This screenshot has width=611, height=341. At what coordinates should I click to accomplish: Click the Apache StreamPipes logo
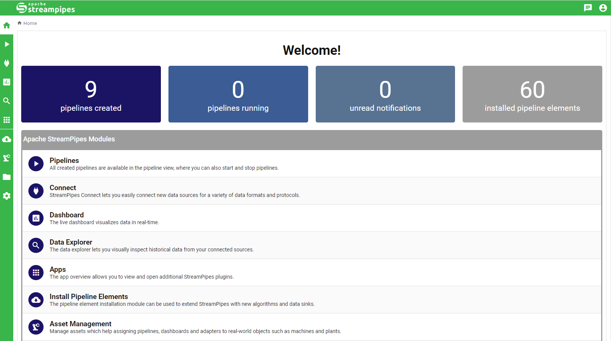click(x=46, y=8)
